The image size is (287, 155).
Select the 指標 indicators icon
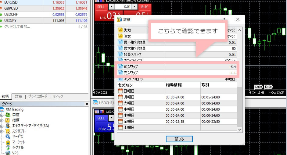pos(8,120)
